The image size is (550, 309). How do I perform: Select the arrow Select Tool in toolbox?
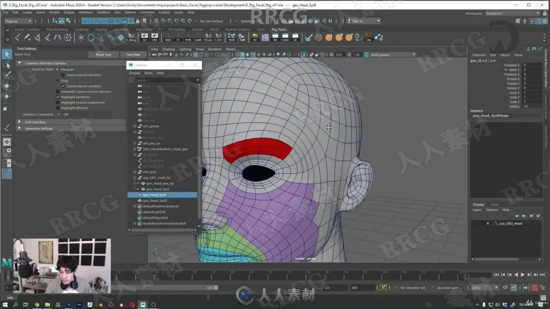coord(7,55)
